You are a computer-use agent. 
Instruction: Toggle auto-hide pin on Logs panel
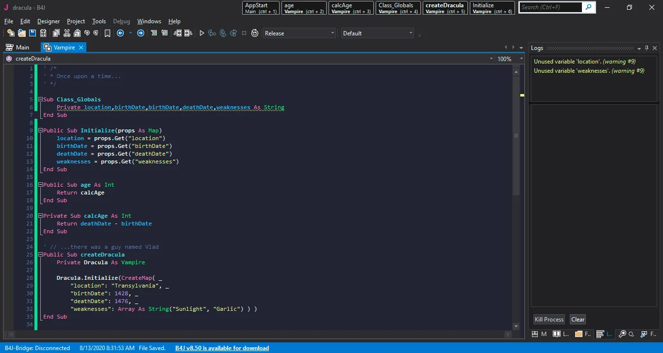tap(646, 48)
